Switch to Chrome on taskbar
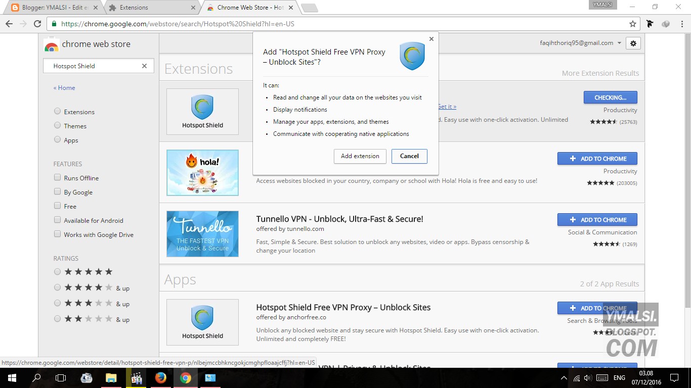The image size is (691, 388). 186,378
